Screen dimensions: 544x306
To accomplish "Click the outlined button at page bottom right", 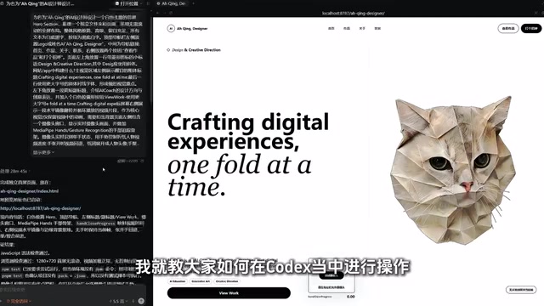I will click(521, 290).
